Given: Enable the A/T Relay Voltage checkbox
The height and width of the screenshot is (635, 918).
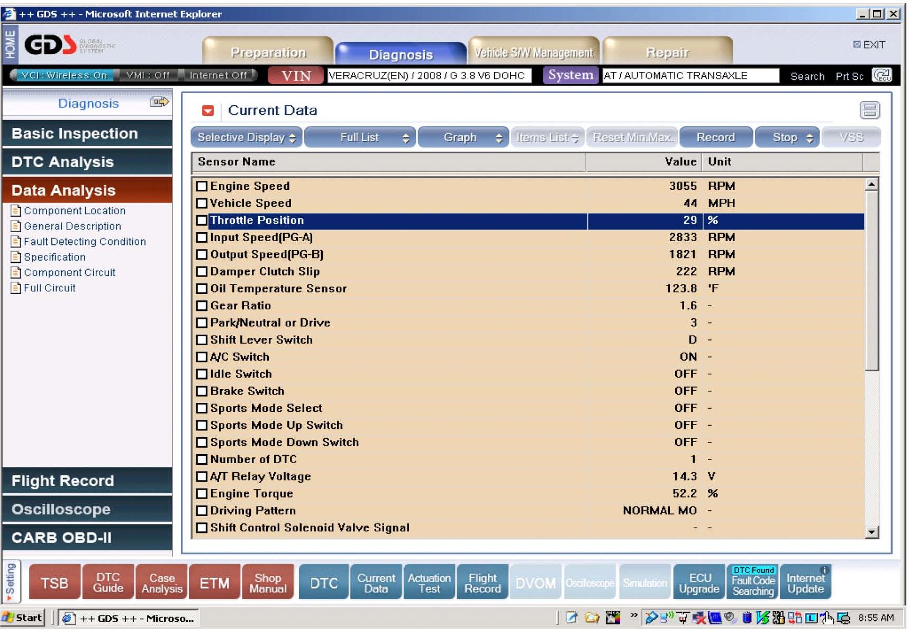Looking at the screenshot, I should (x=202, y=477).
